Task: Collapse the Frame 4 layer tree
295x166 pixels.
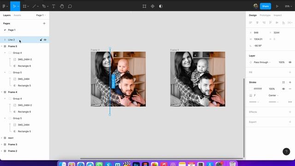Action: point(2,92)
